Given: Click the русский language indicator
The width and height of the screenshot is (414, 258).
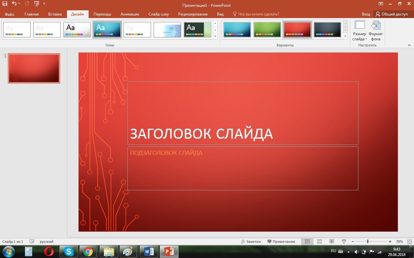Looking at the screenshot, I should point(47,242).
